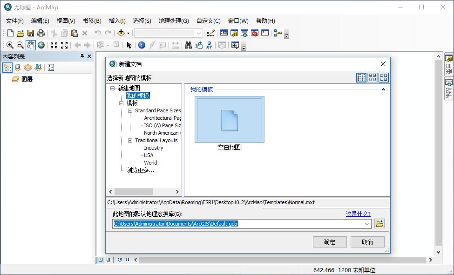Browse for default geodatabase folder icon
The width and height of the screenshot is (454, 275).
point(379,224)
